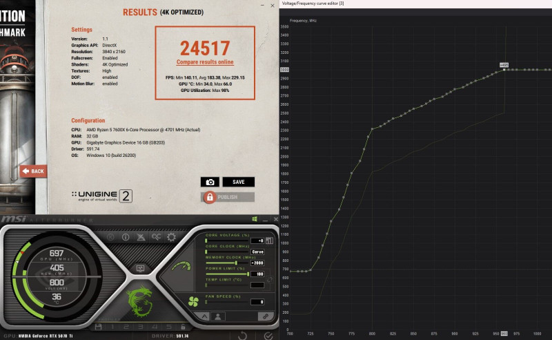Go back with the red BACK button
This screenshot has width=552, height=340.
(x=33, y=171)
